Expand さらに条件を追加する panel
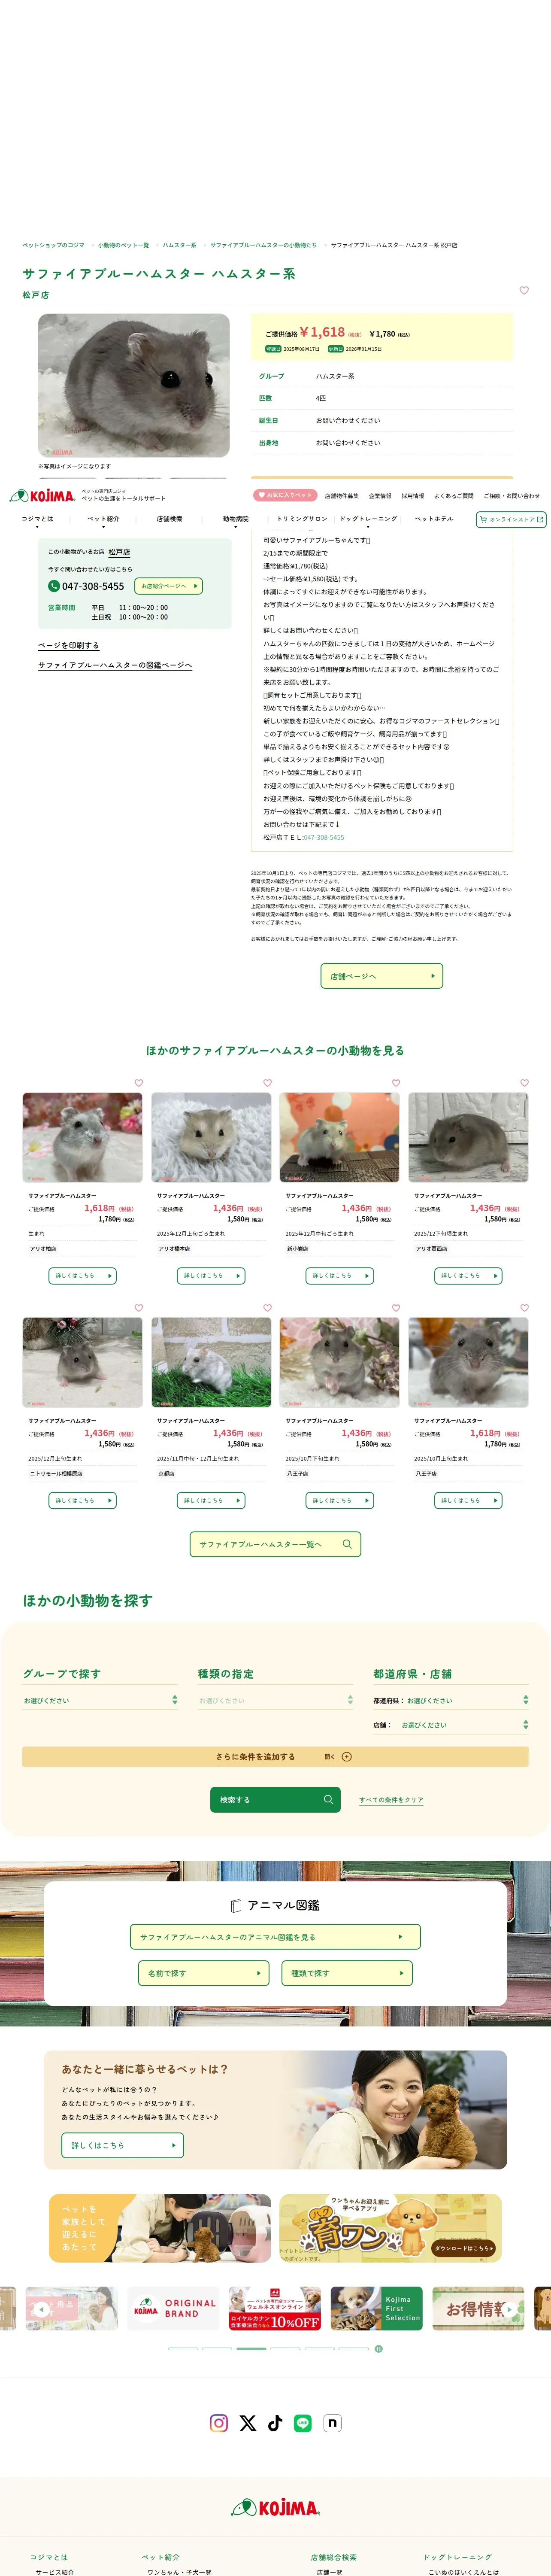 pyautogui.click(x=275, y=1756)
